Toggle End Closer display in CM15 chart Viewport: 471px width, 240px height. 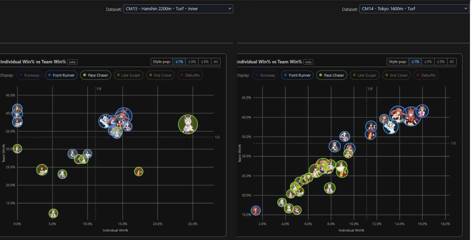pyautogui.click(x=161, y=75)
